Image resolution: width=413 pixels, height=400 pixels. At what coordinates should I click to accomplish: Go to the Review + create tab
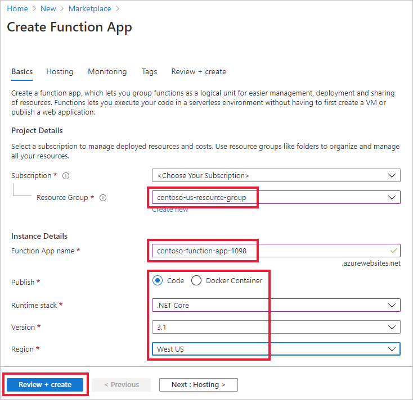tap(199, 72)
